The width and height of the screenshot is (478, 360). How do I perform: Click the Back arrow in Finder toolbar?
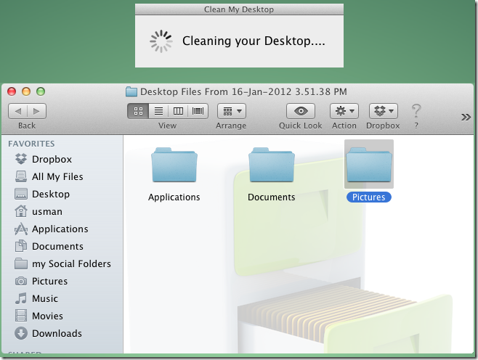[18, 111]
